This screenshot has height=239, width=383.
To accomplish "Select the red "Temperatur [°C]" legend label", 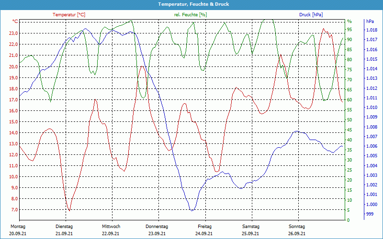I will (x=69, y=15).
